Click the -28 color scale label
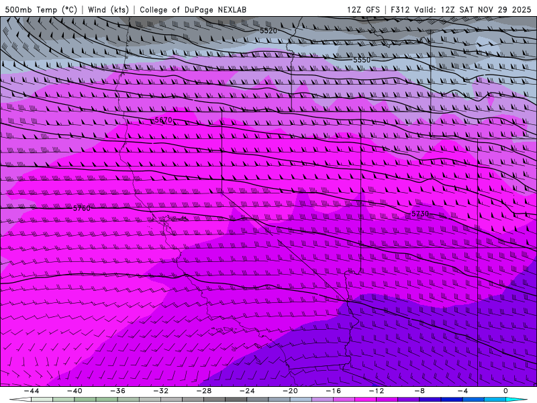The width and height of the screenshot is (537, 403). point(204,391)
